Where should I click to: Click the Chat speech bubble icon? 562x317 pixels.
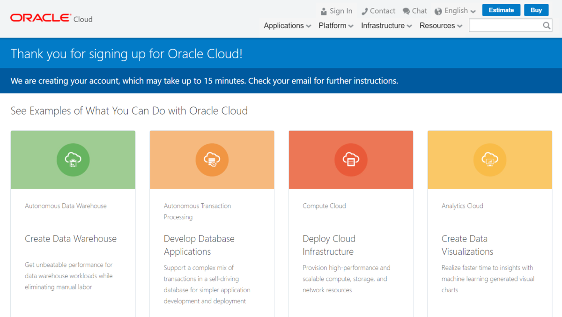point(406,11)
